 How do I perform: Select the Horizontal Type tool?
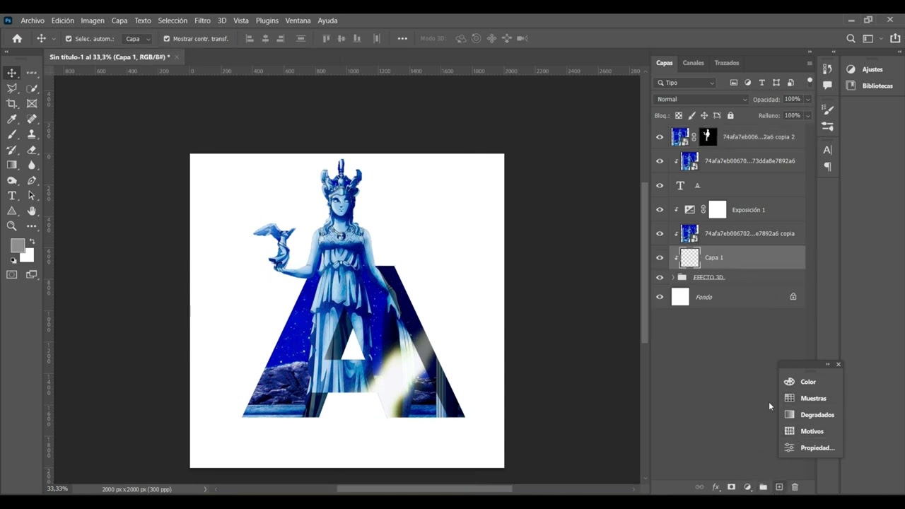tap(12, 196)
